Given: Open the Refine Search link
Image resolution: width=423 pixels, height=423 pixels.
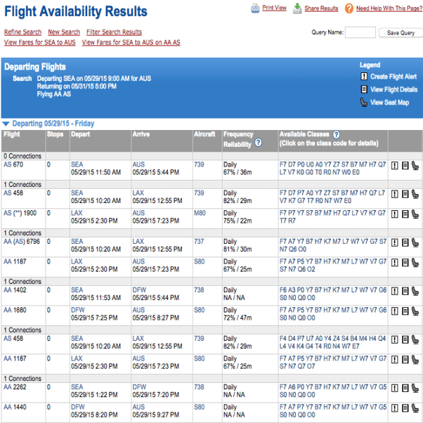Looking at the screenshot, I should 22,32.
